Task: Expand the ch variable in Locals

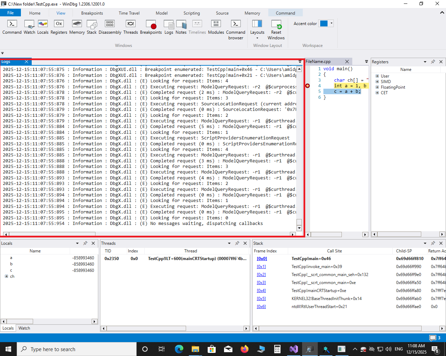Action: coord(6,276)
